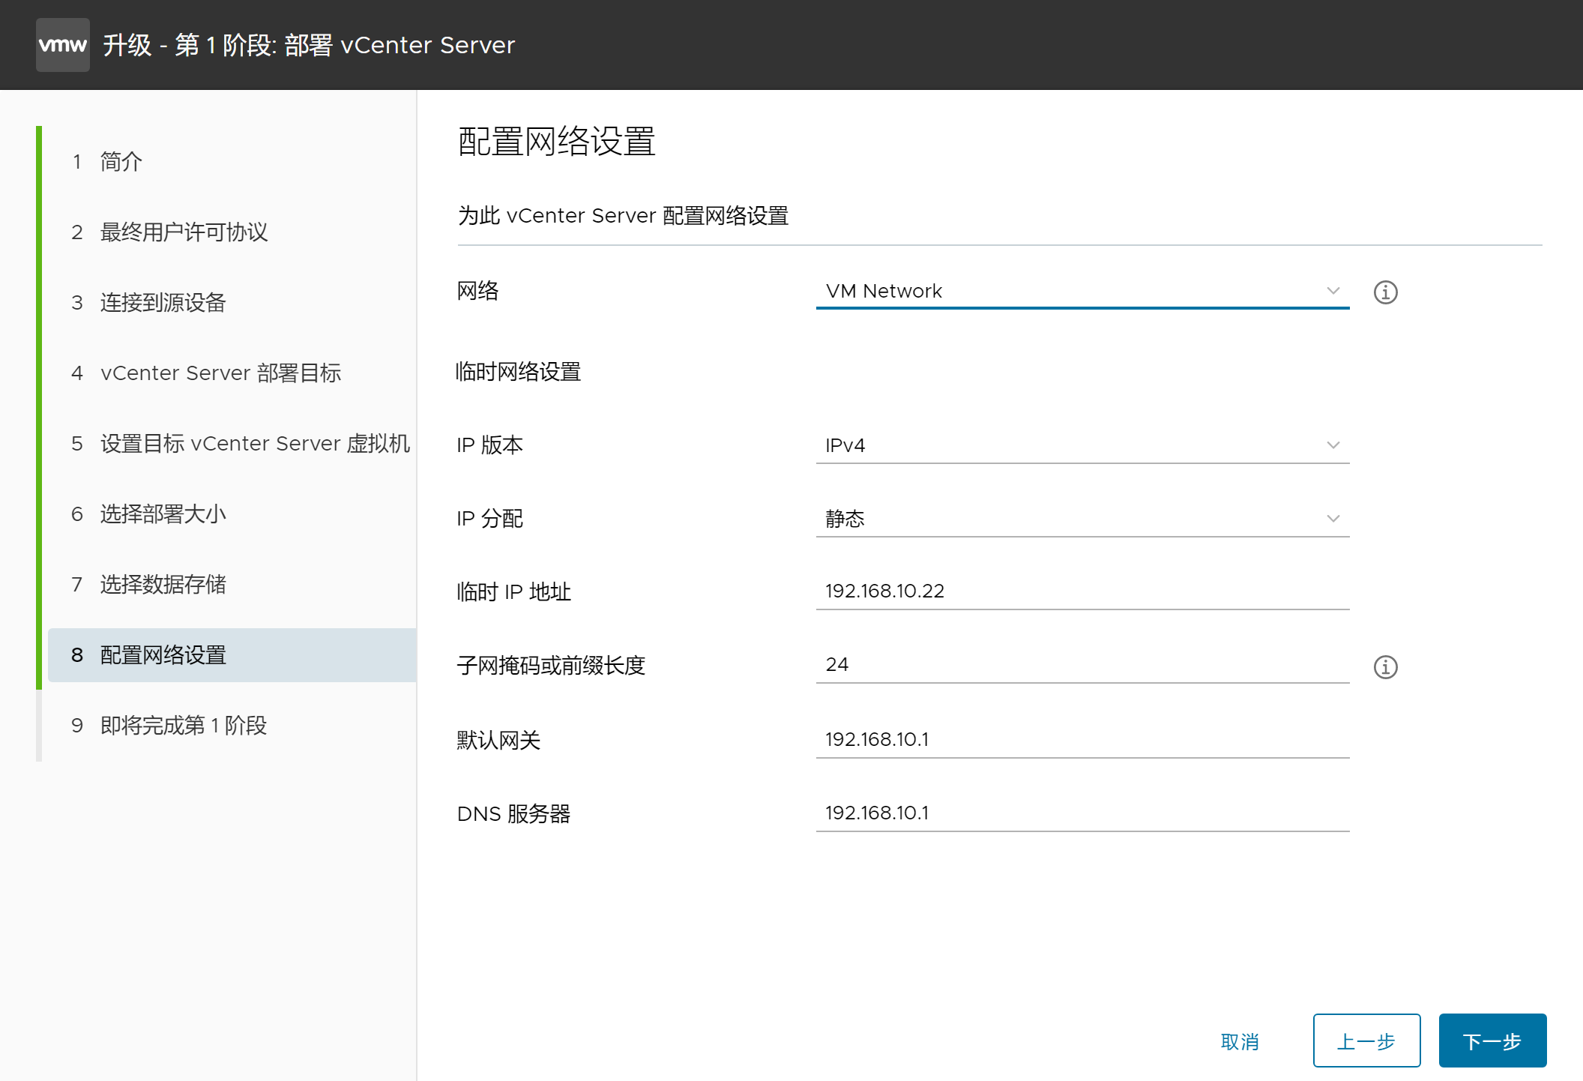Click the 临时网络设置 section heading

click(x=519, y=371)
